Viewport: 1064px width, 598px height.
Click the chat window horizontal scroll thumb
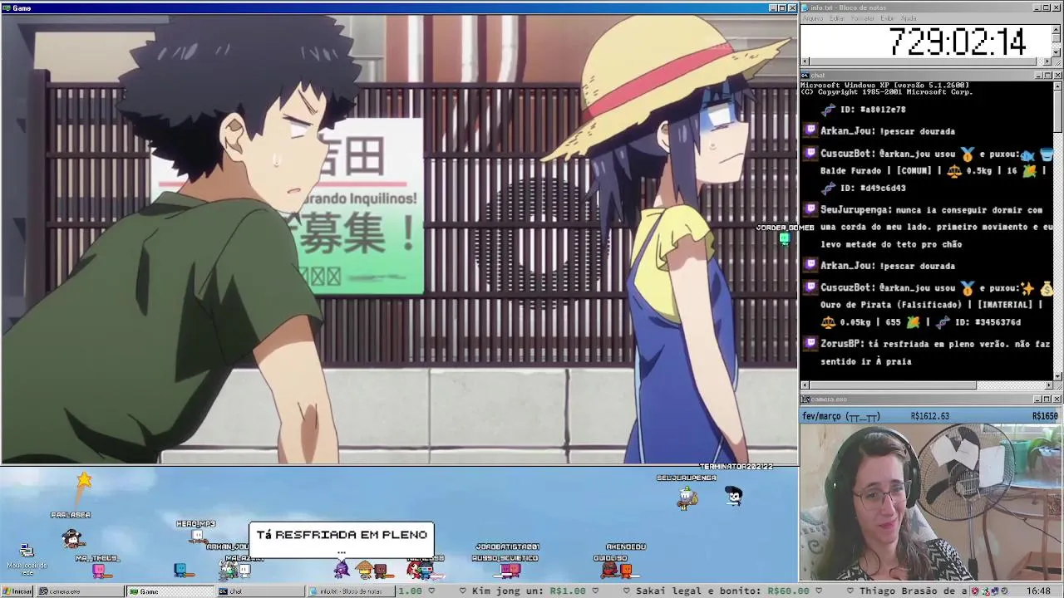[893, 385]
